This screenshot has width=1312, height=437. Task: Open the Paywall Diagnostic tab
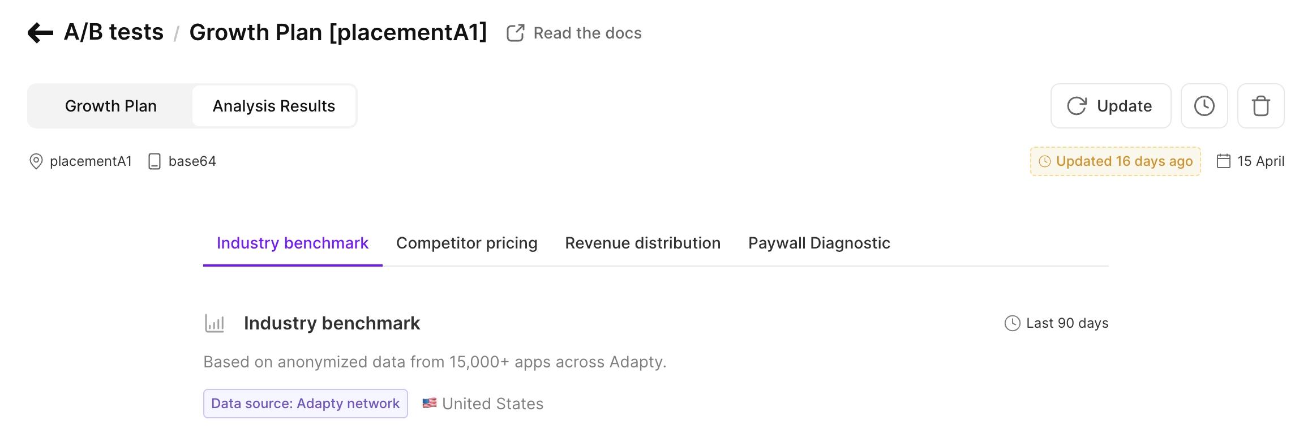(x=819, y=243)
